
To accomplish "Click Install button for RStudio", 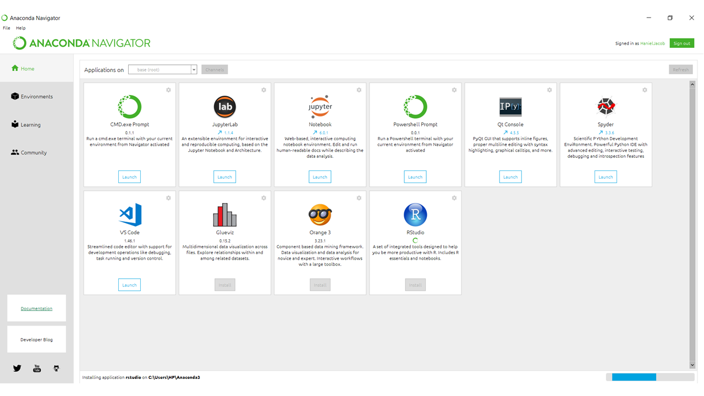I will (x=415, y=285).
